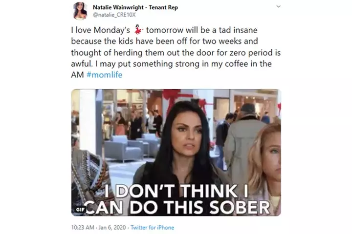Click the gray armchair in the GIF

click(124, 148)
